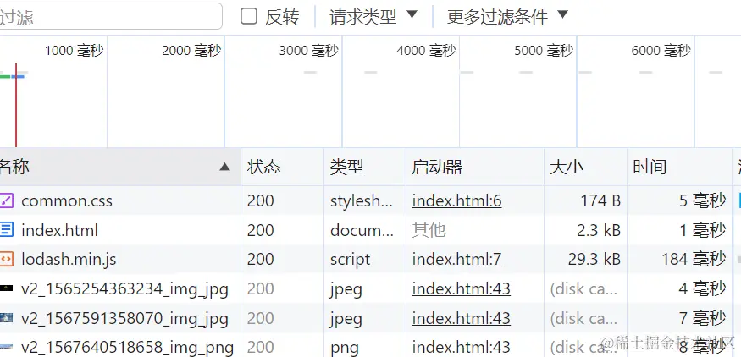Sort by the 状态 column header
The width and height of the screenshot is (741, 357).
(283, 167)
